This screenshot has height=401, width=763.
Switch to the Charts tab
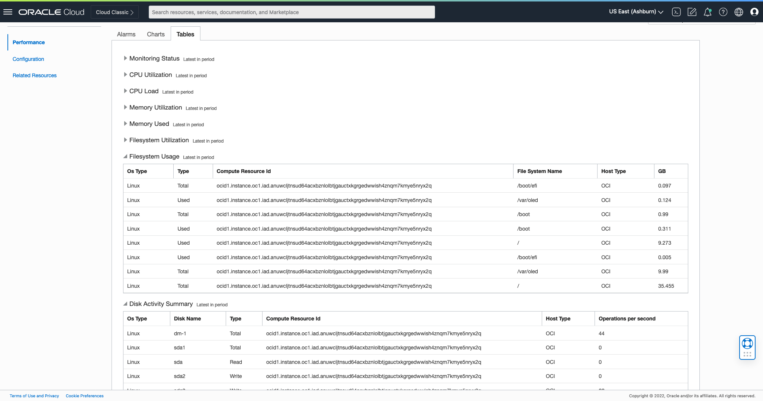pyautogui.click(x=155, y=34)
